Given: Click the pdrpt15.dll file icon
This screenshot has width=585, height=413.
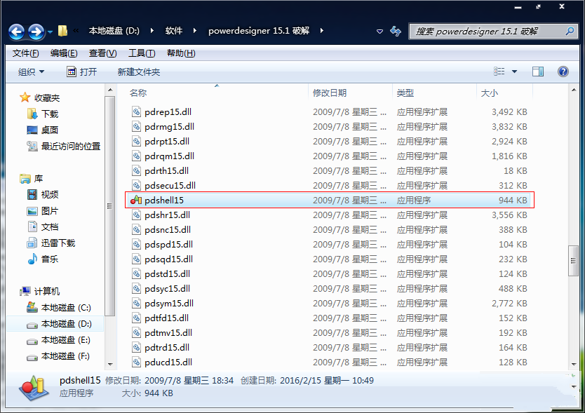Looking at the screenshot, I should [137, 141].
